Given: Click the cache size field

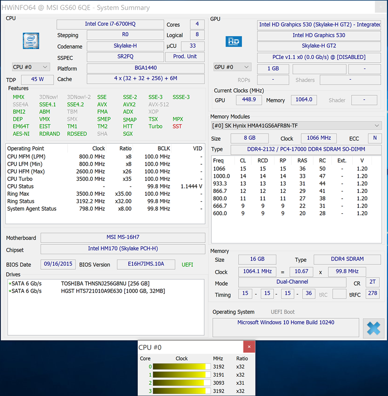Looking at the screenshot, I should [x=145, y=79].
